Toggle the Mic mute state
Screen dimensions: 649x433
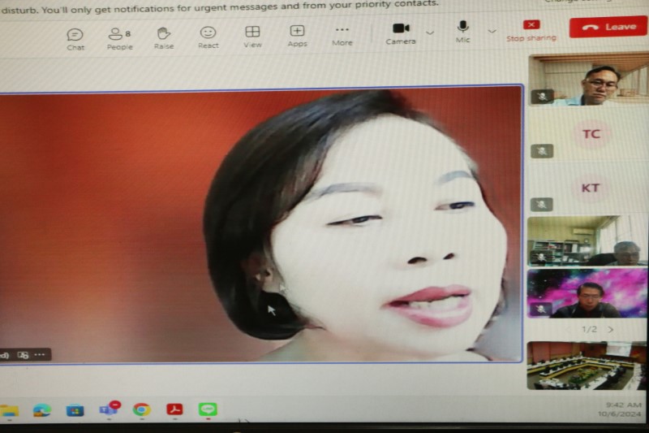[462, 30]
